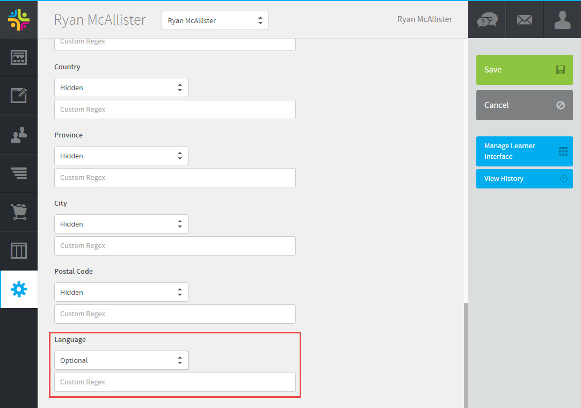Focus the Language Custom Regex field
Viewport: 581px width, 408px height.
click(x=175, y=382)
